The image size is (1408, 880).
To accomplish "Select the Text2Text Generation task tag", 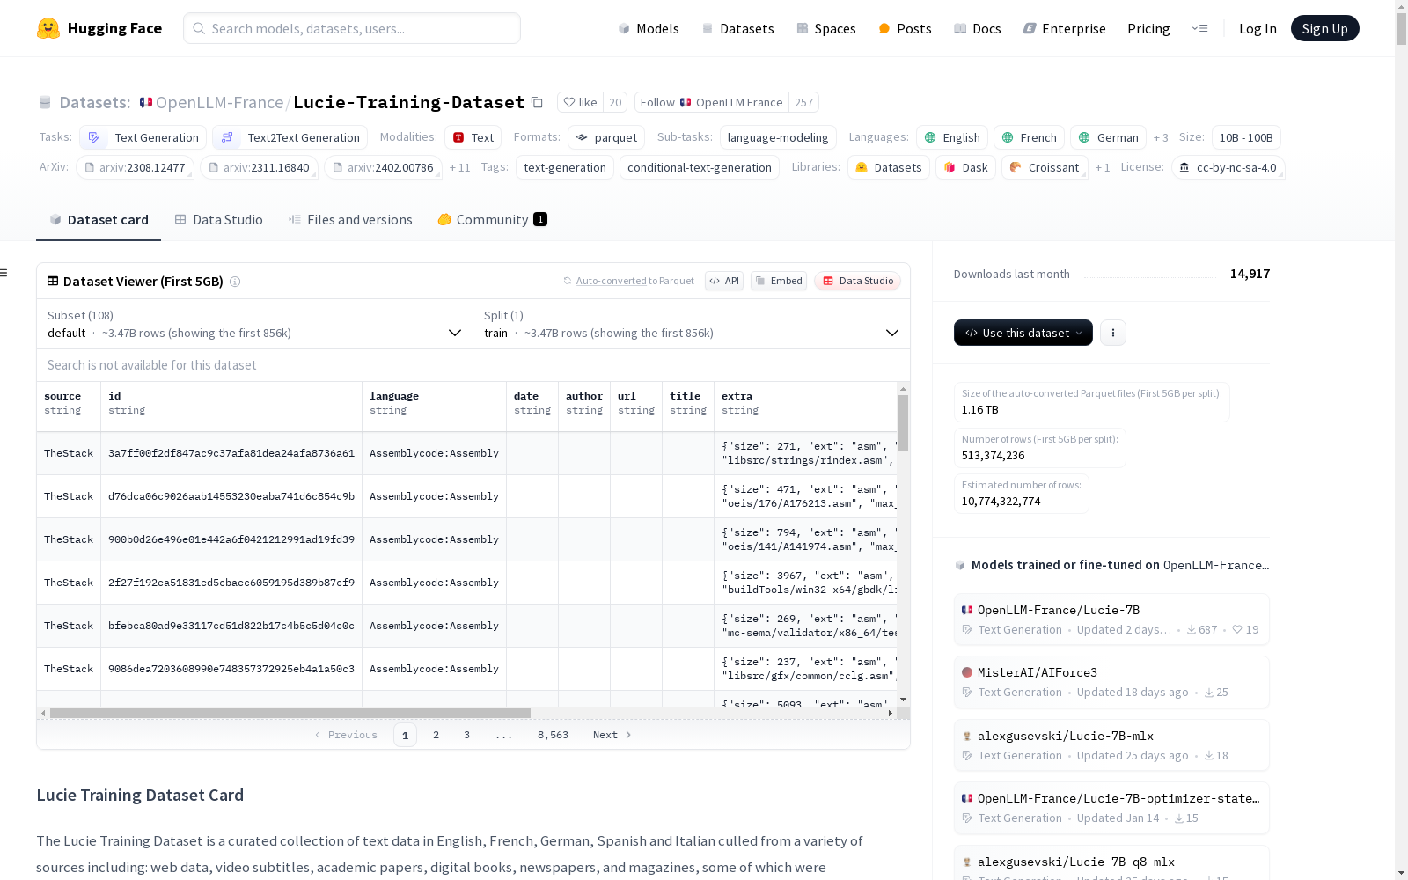I will pyautogui.click(x=290, y=137).
